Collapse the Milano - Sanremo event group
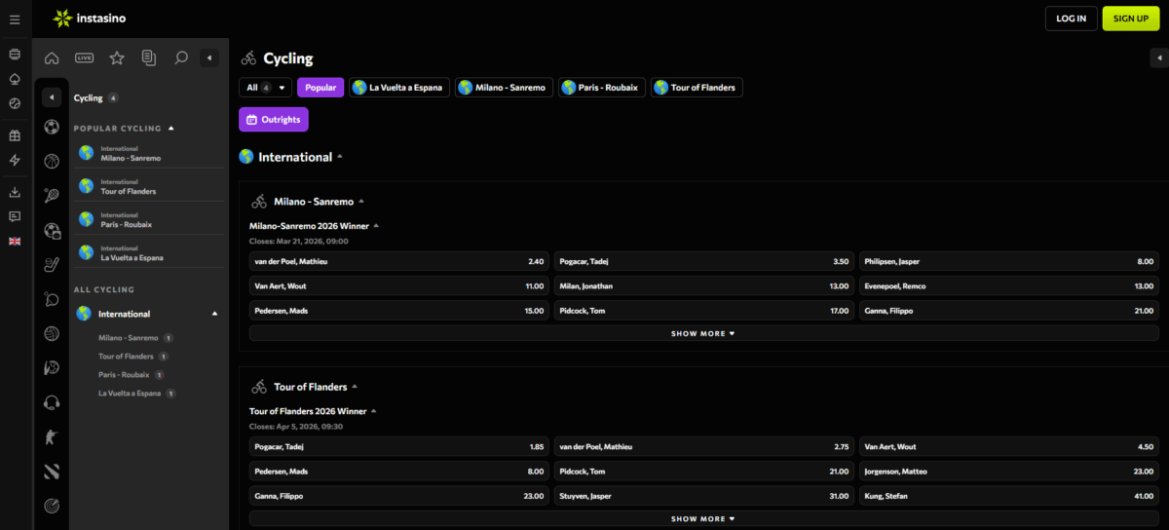The width and height of the screenshot is (1169, 530). point(361,202)
